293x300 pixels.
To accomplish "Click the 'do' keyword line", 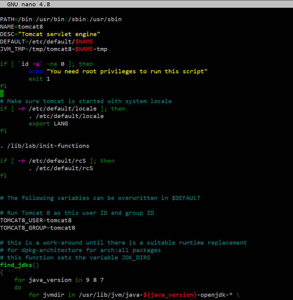I will click(x=18, y=287).
